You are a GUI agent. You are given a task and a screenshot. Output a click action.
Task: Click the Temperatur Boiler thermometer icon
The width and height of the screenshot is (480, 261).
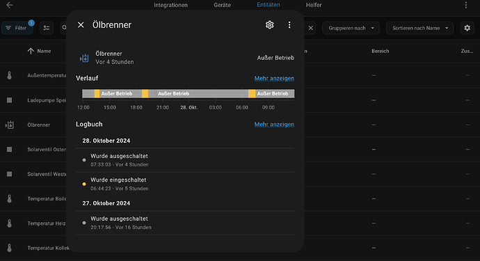coord(10,199)
